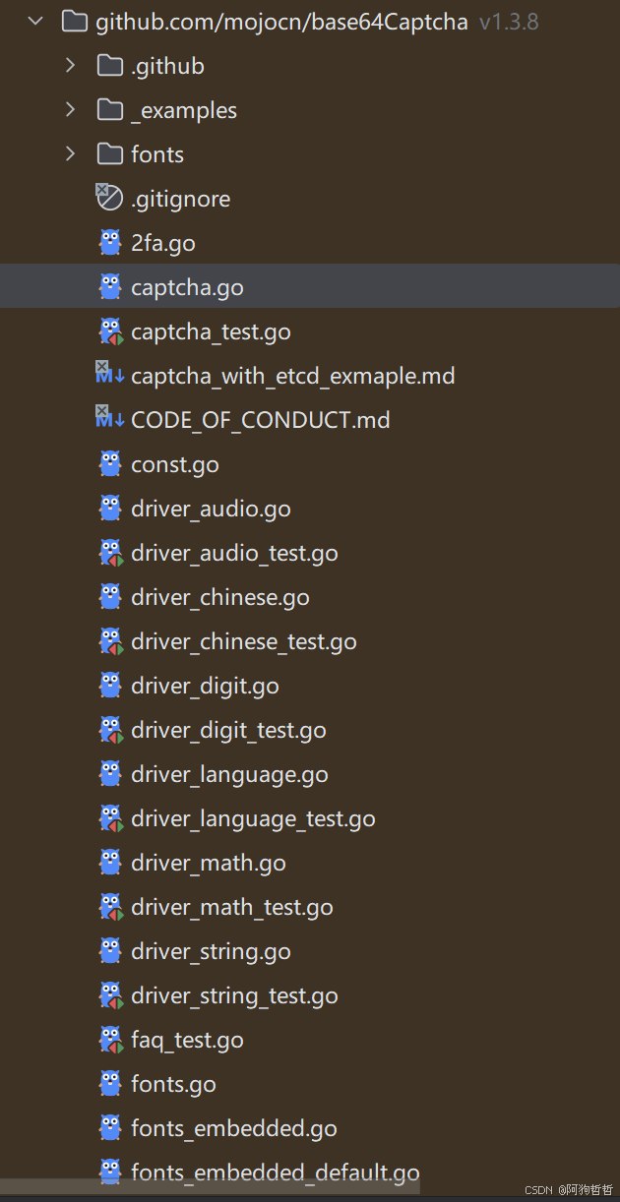Click the .gitignore file icon
This screenshot has height=1202, width=620.
click(x=108, y=197)
